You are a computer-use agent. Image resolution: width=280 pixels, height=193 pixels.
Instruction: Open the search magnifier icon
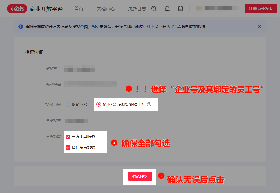click(x=154, y=9)
